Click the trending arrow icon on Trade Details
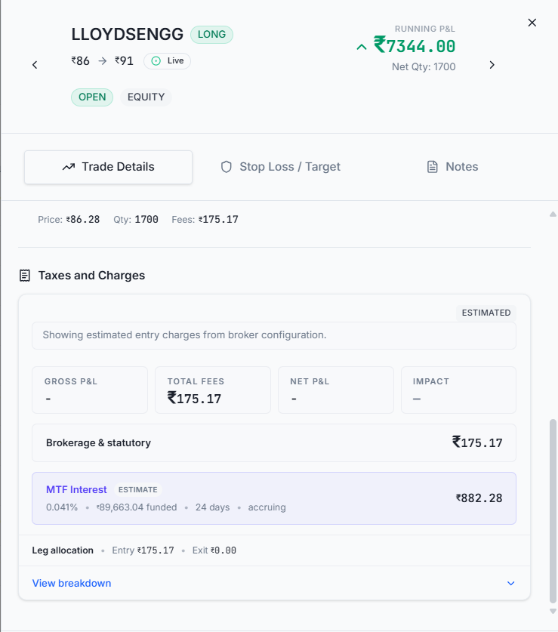The width and height of the screenshot is (558, 632). 69,167
